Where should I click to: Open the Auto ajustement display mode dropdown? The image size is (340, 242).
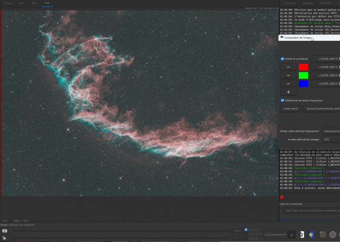tap(275, 234)
